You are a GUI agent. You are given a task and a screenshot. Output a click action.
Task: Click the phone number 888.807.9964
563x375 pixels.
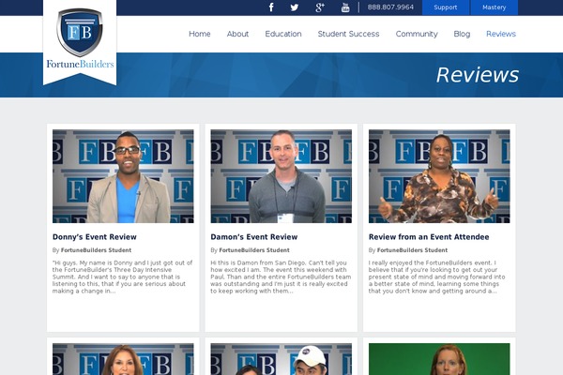tap(390, 7)
